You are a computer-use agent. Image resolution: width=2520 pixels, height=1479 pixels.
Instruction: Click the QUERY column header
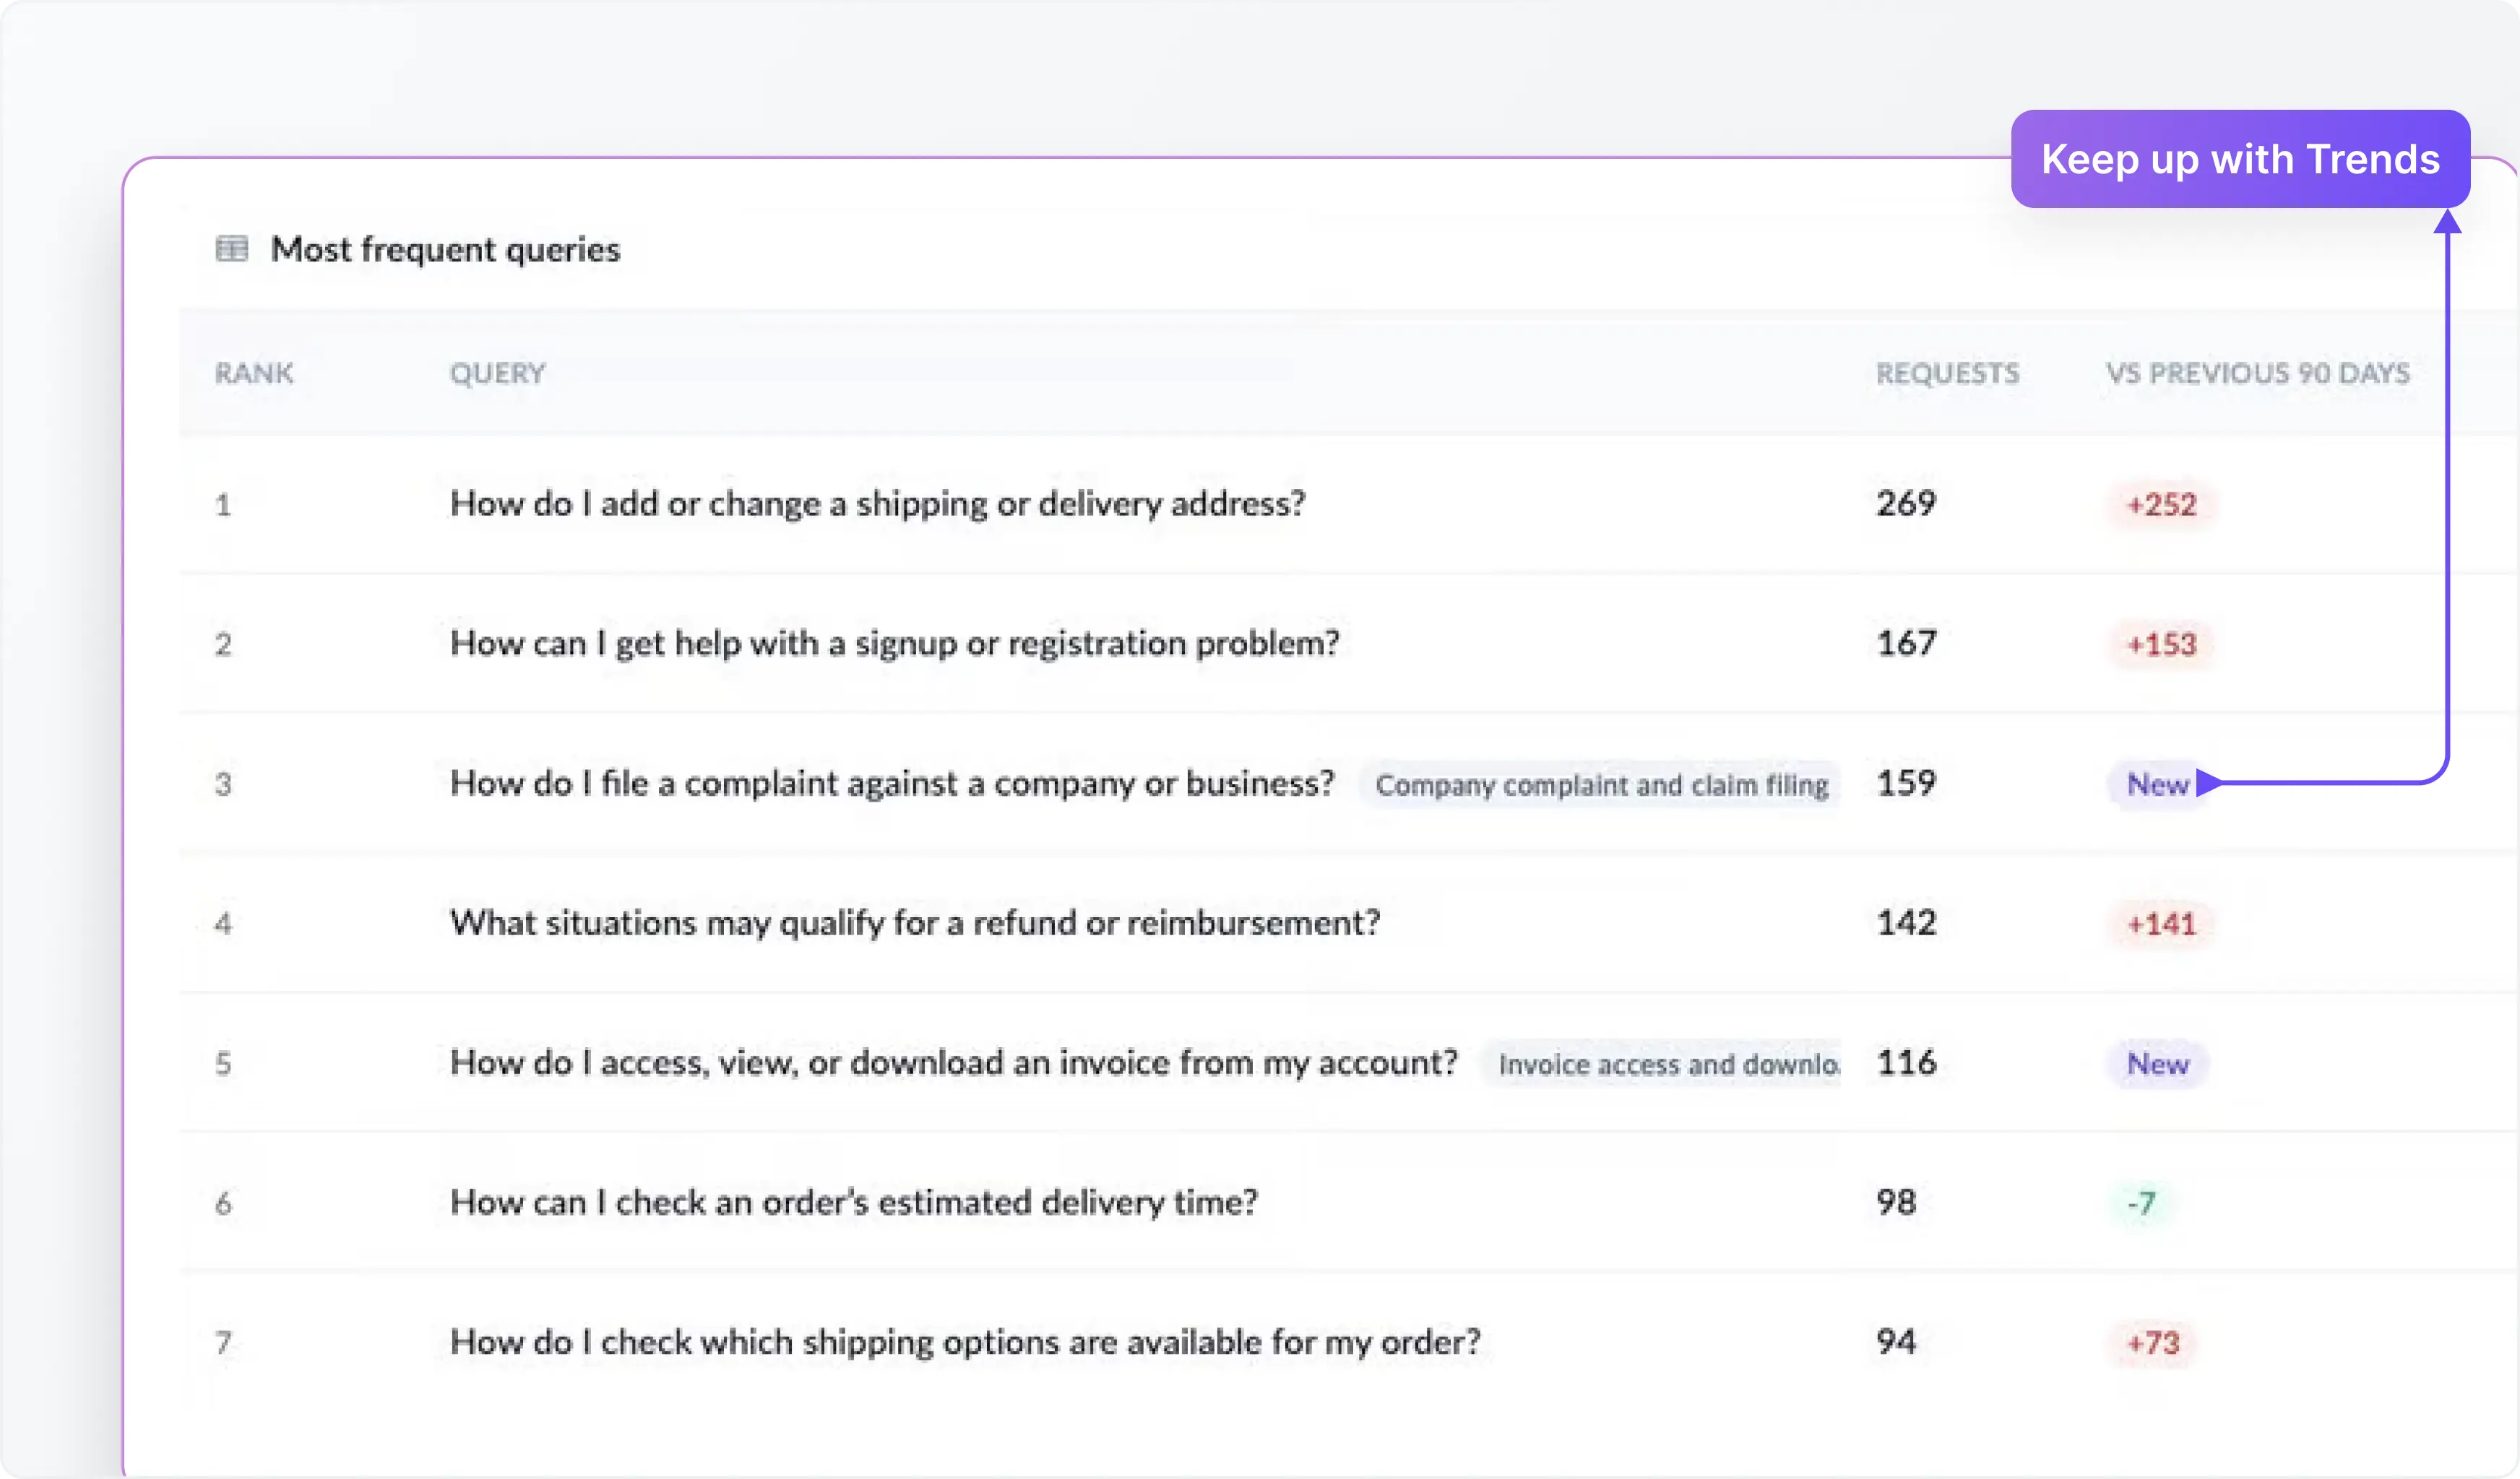pos(498,373)
